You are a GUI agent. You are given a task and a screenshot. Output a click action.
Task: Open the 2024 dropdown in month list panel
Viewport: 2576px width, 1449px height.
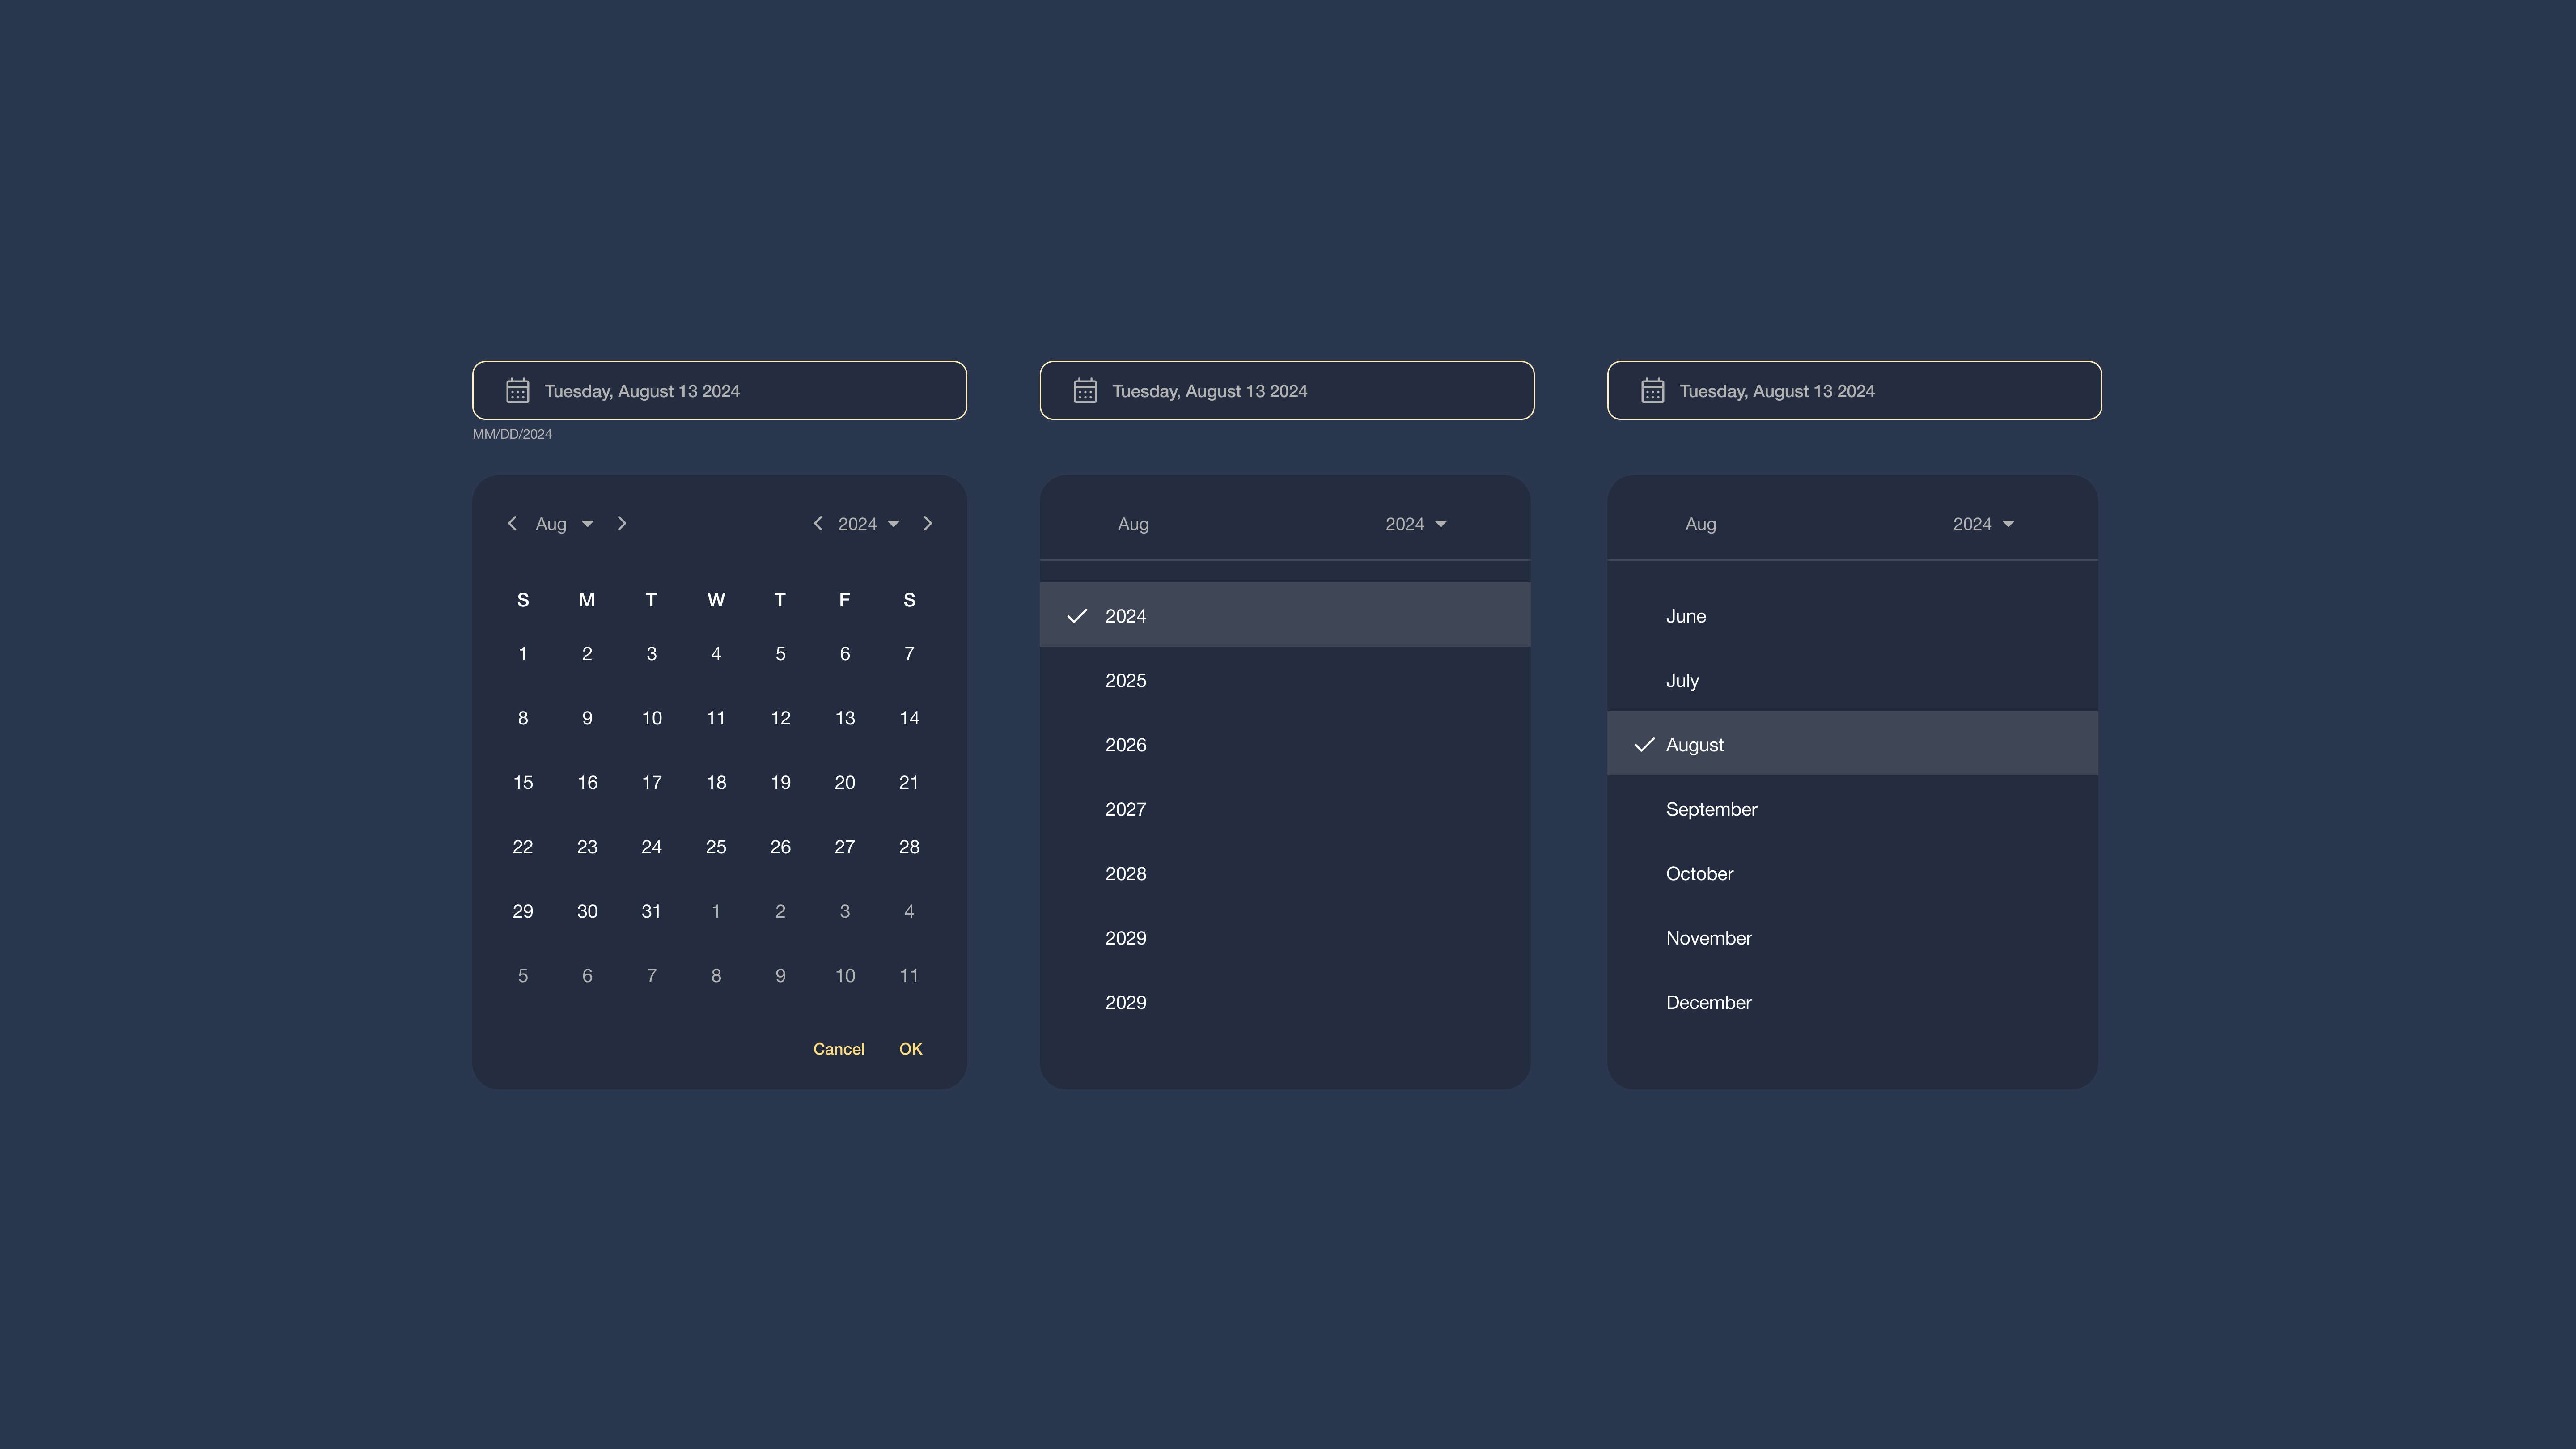pos(1984,524)
